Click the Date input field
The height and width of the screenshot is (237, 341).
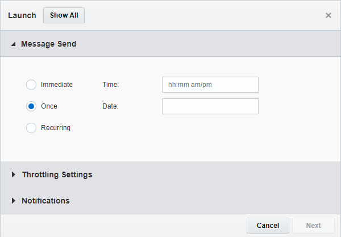point(210,106)
